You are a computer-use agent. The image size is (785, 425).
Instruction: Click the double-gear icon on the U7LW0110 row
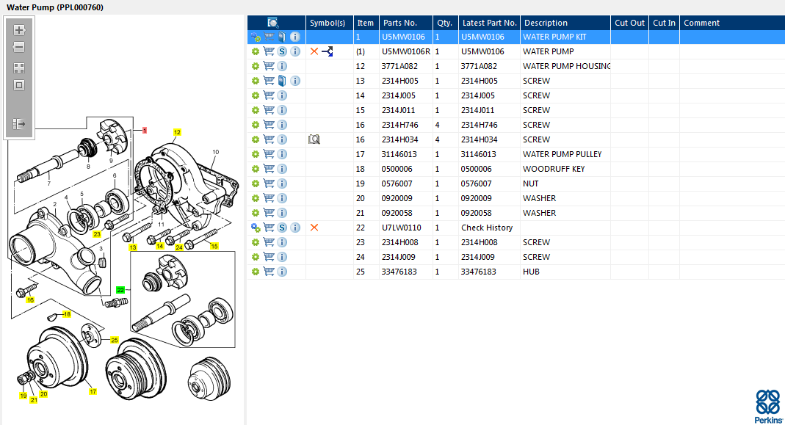click(256, 228)
